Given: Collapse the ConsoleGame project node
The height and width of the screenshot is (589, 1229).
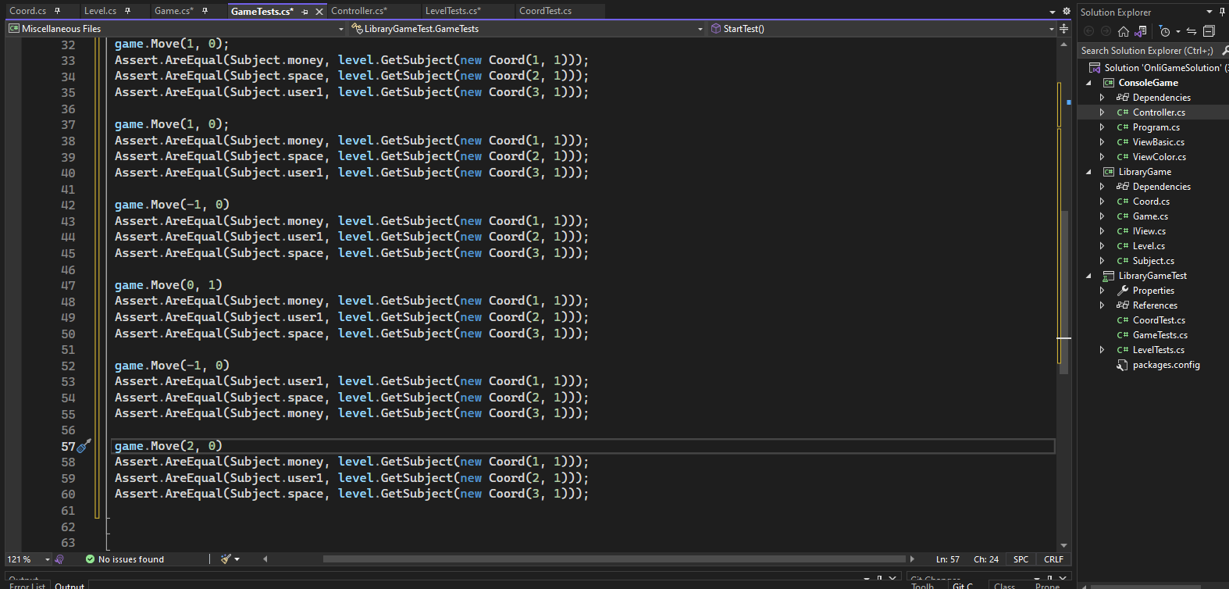Looking at the screenshot, I should pos(1088,83).
